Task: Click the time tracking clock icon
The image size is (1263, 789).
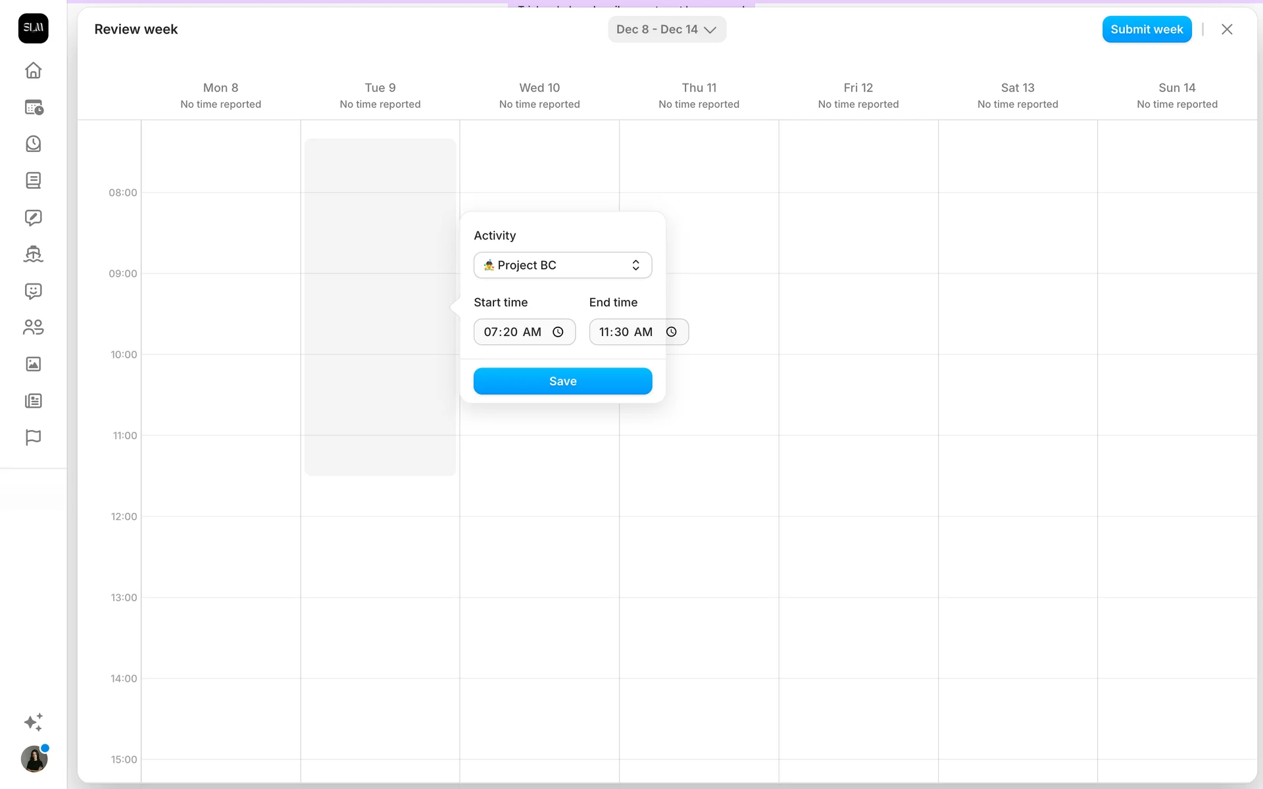Action: (x=33, y=144)
